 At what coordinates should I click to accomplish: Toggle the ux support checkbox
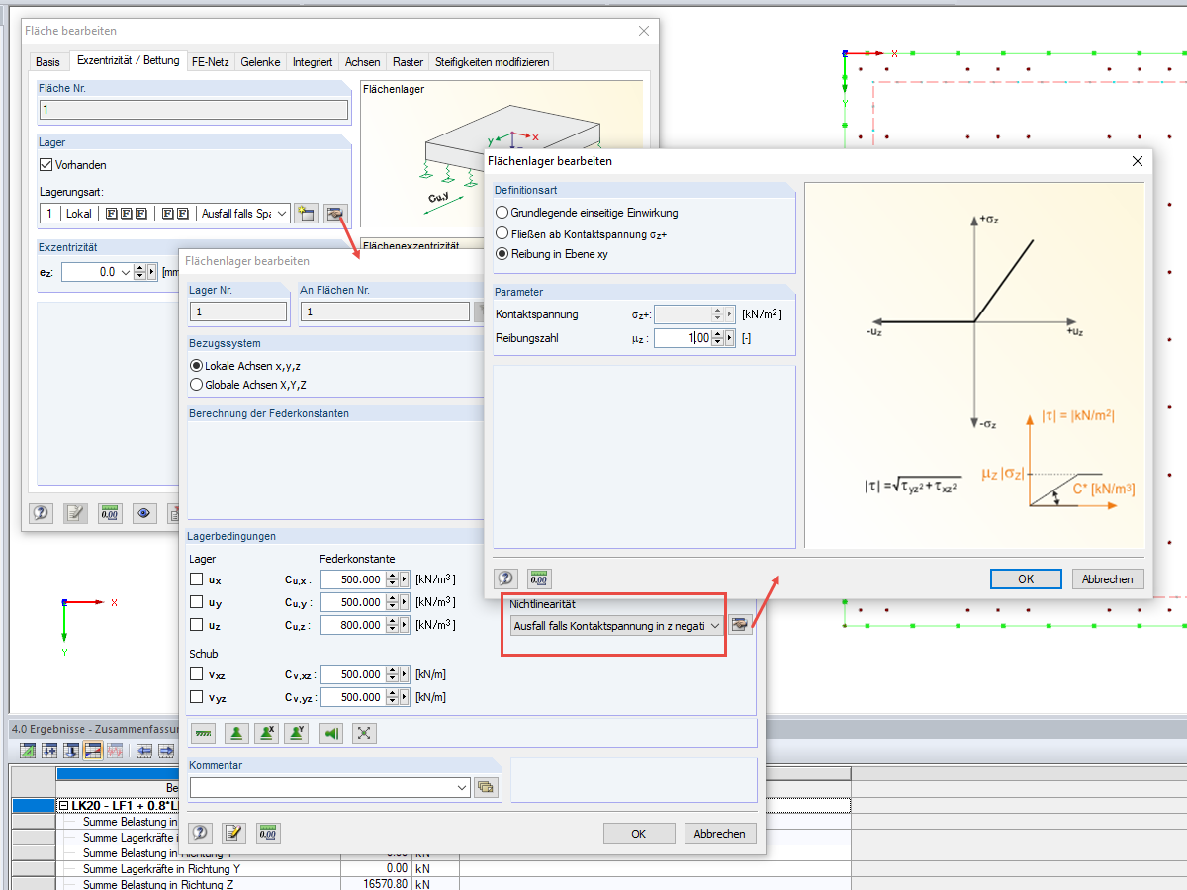coord(197,579)
